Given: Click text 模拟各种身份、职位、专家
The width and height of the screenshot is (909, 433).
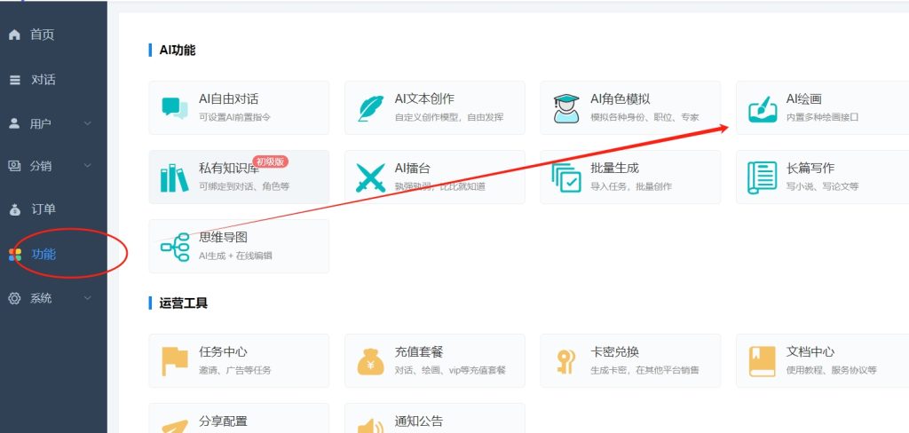Looking at the screenshot, I should pos(644,117).
